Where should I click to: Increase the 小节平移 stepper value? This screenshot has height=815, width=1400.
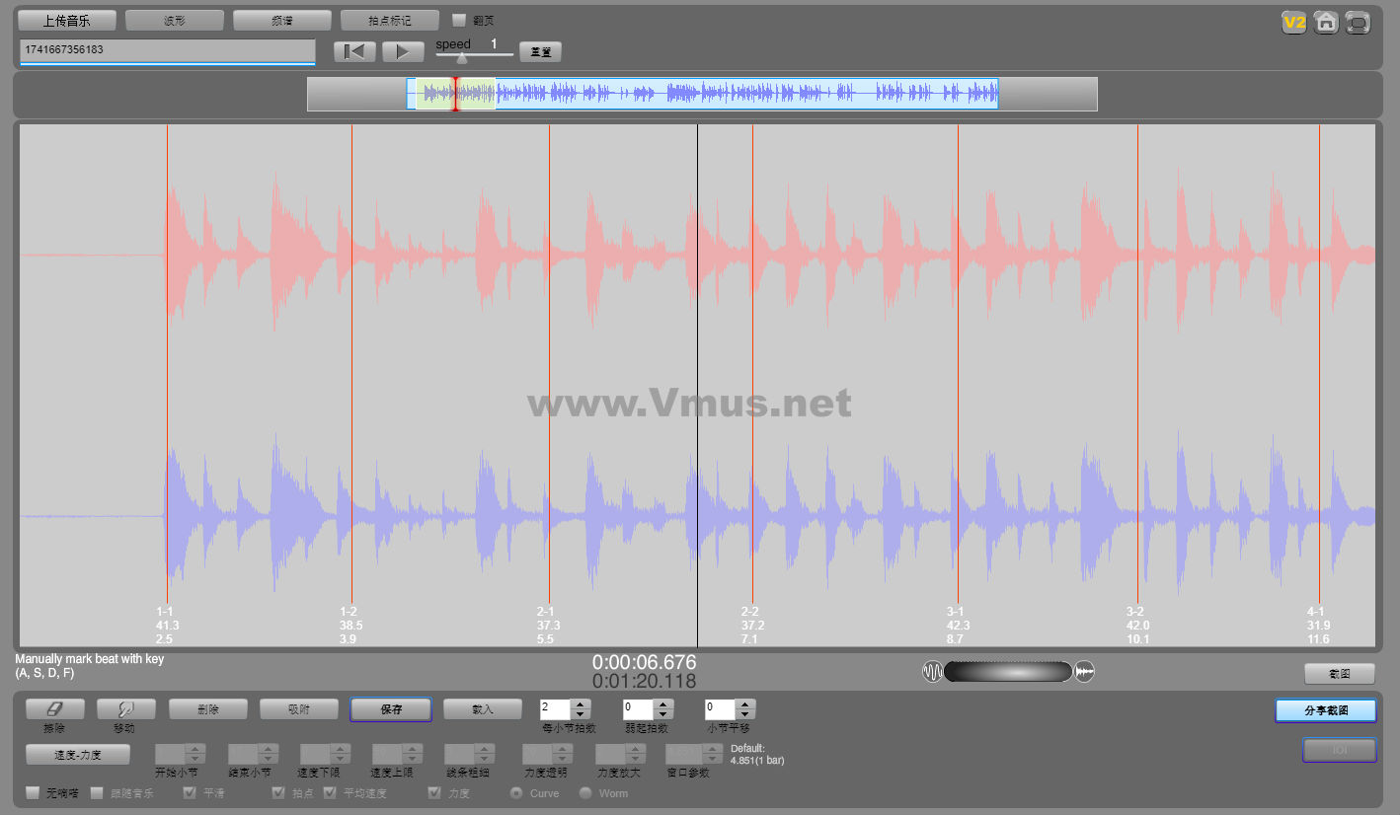tap(745, 704)
